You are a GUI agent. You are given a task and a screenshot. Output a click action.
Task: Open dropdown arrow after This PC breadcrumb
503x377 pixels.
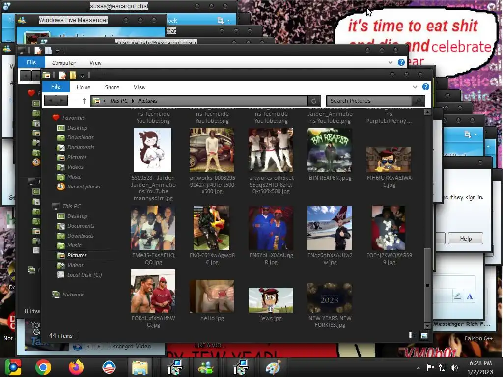133,101
